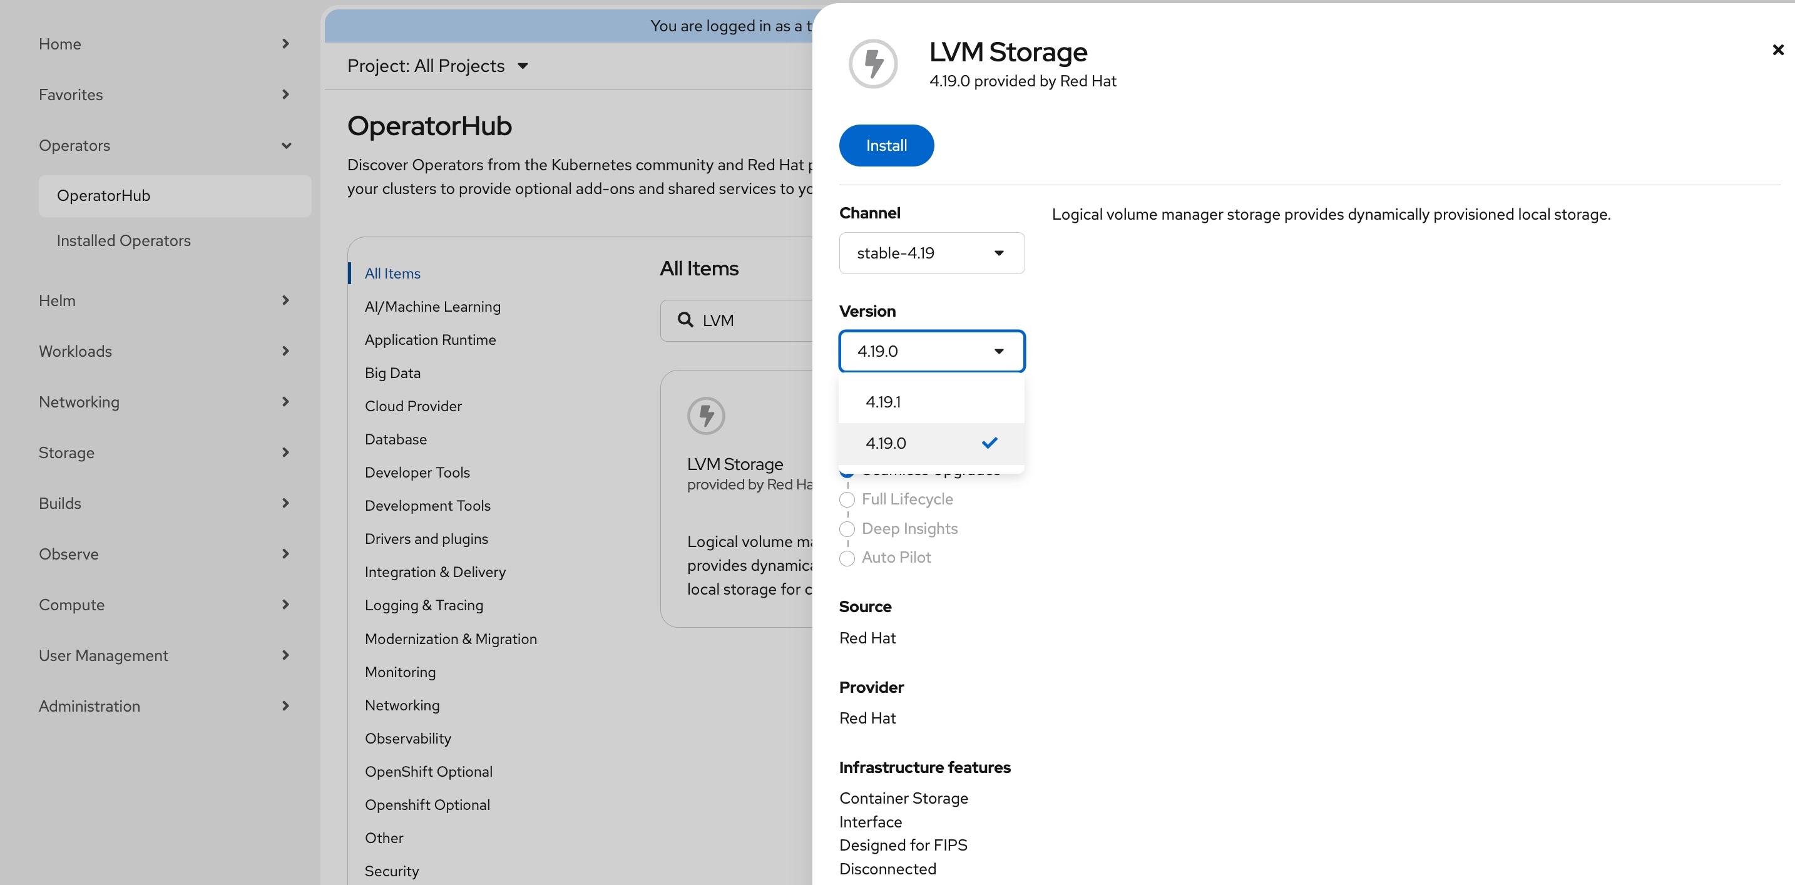Click 'Designed for FIPS' infrastructure feature
This screenshot has height=885, width=1795.
(x=903, y=846)
